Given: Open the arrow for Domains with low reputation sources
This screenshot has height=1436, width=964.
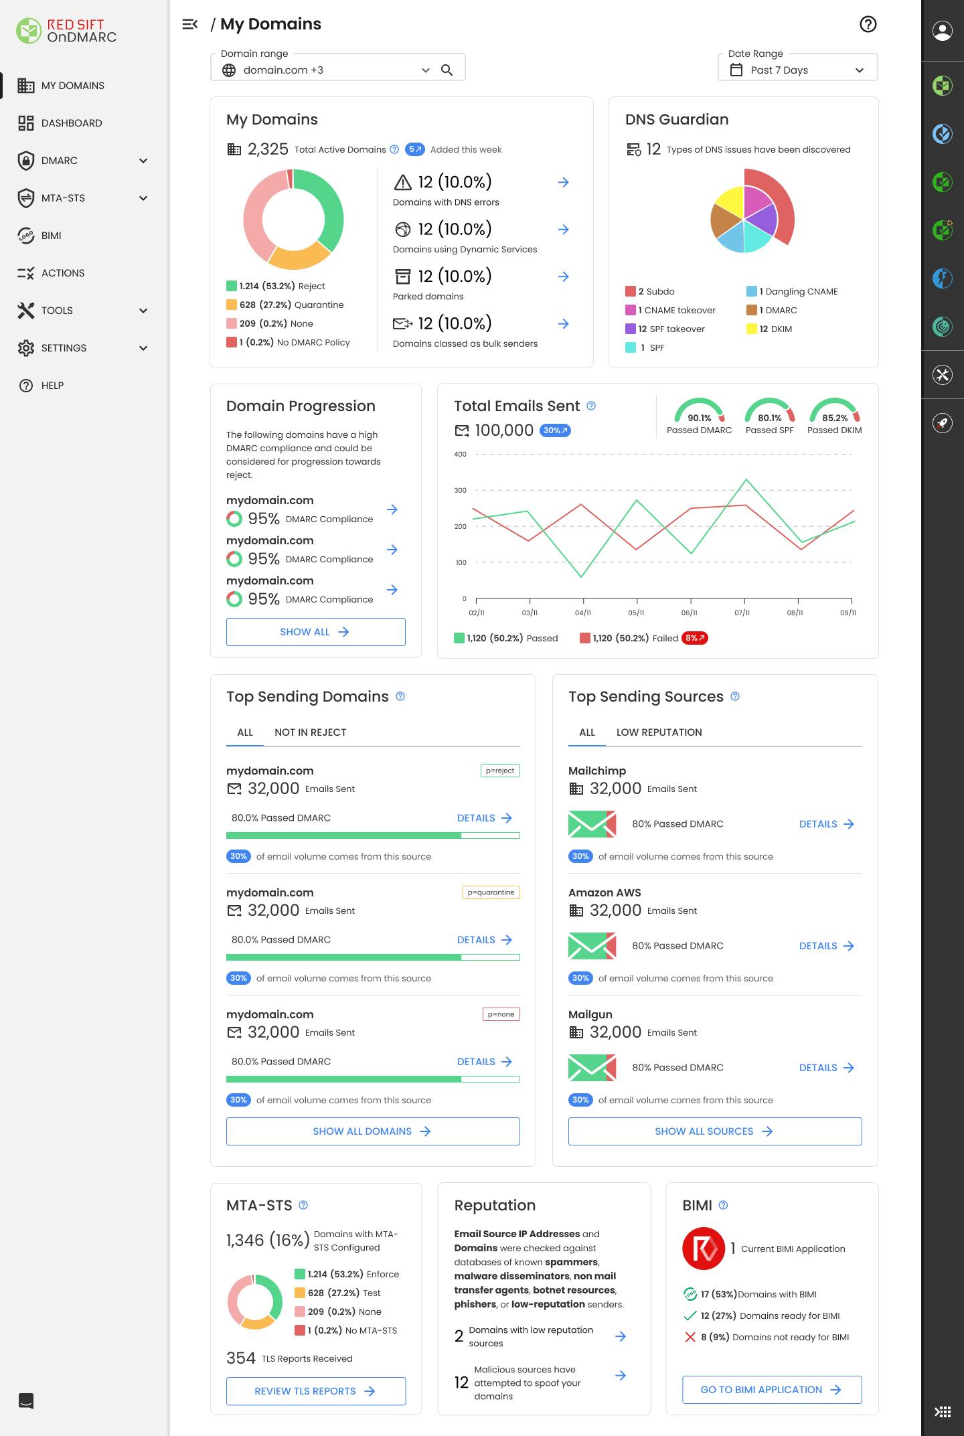Looking at the screenshot, I should (x=621, y=1336).
